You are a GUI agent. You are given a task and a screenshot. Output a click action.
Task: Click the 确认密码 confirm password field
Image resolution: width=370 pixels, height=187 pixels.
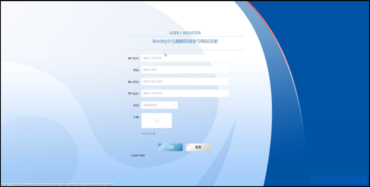pyautogui.click(x=185, y=82)
